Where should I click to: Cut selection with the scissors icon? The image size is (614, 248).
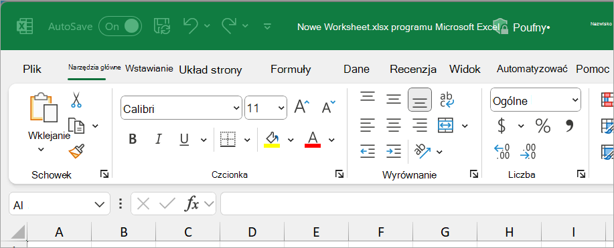click(x=76, y=100)
